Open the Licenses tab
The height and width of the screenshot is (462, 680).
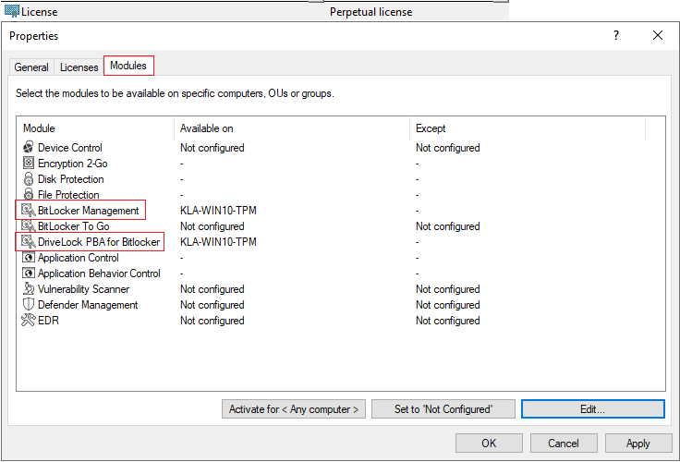(79, 67)
